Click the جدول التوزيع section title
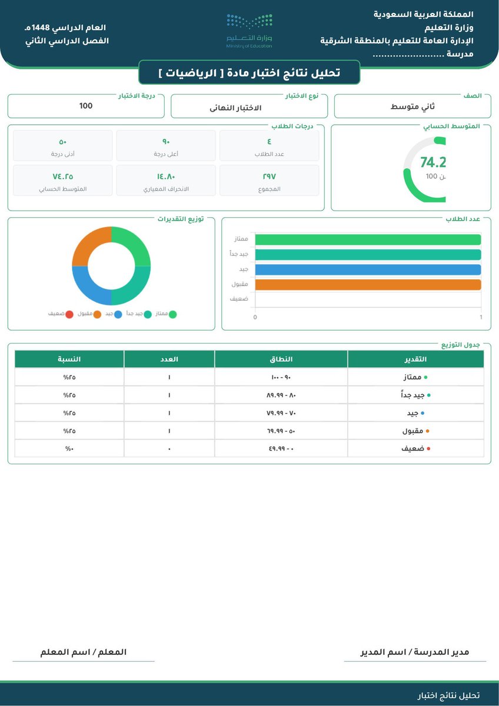 tap(461, 344)
